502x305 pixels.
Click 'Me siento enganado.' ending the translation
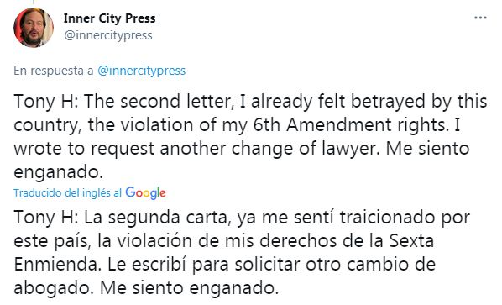coord(189,287)
